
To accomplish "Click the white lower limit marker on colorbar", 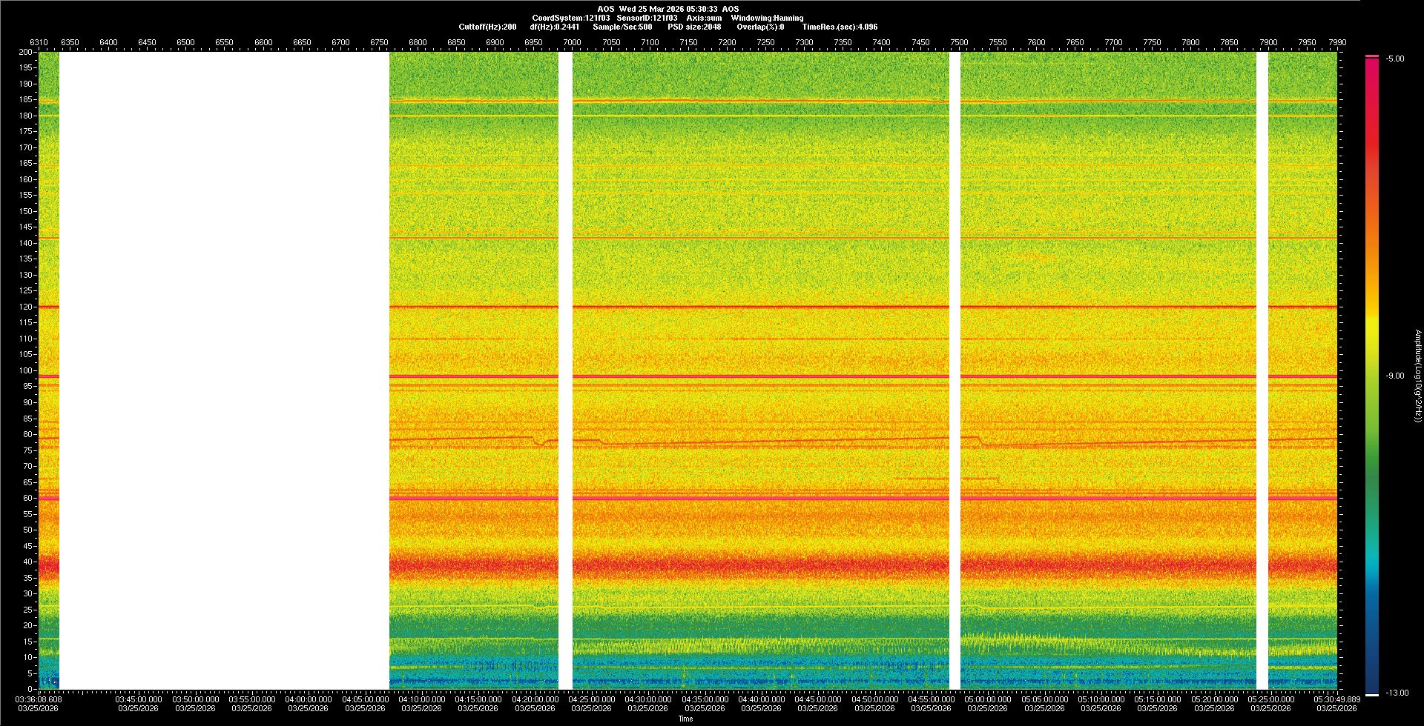I will pyautogui.click(x=1371, y=694).
